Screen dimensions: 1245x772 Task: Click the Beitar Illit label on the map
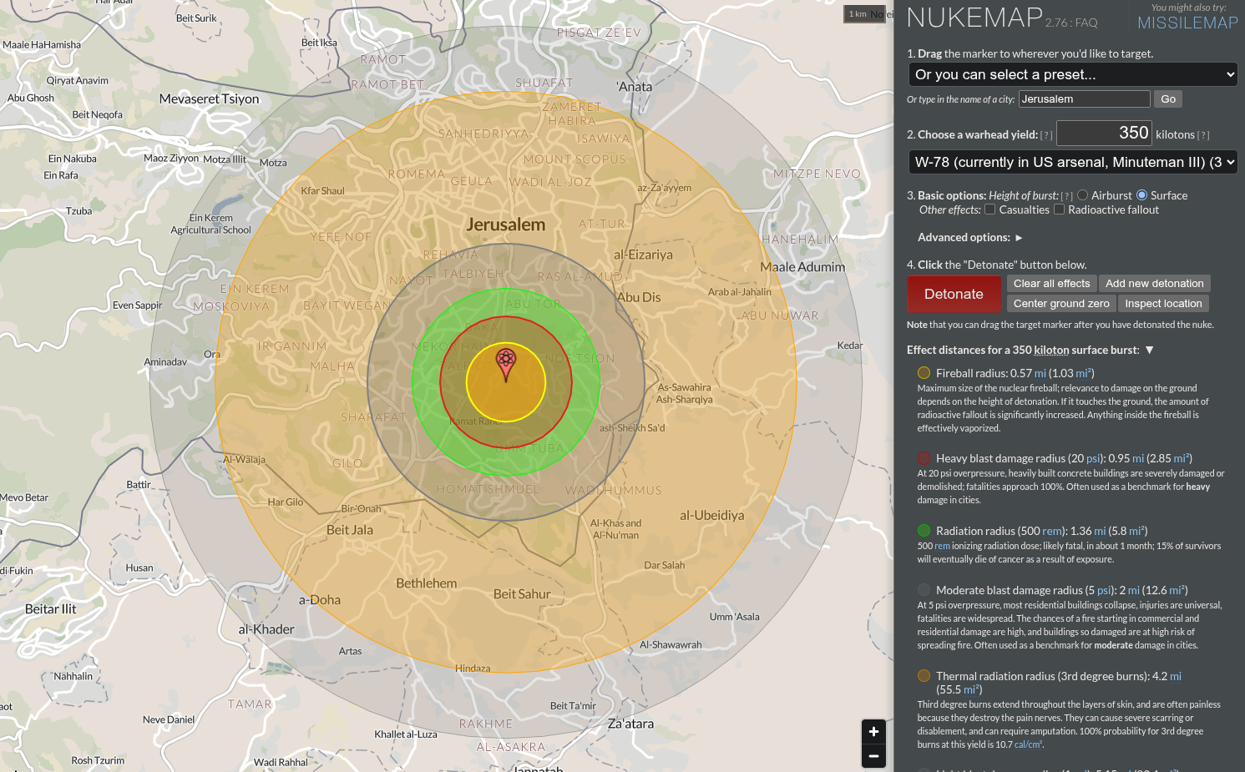50,609
